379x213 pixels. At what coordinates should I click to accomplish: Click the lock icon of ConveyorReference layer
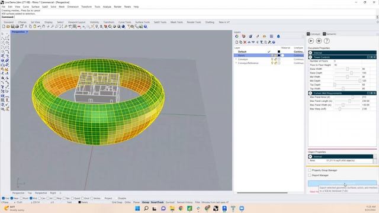pyautogui.click(x=275, y=63)
